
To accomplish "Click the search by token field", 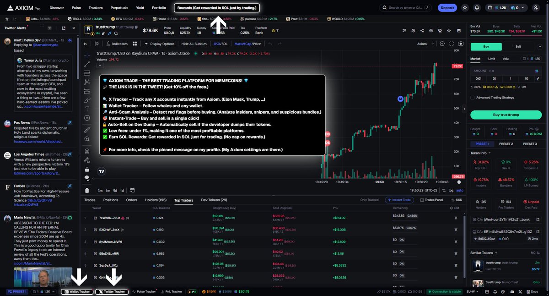I will pyautogui.click(x=405, y=8).
